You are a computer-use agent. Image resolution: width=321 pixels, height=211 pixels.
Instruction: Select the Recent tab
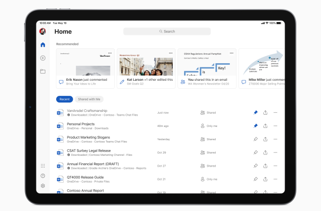click(65, 99)
